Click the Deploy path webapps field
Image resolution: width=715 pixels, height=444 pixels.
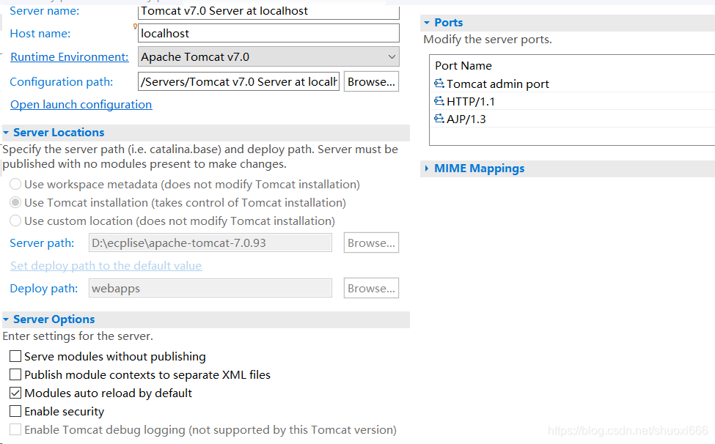click(x=210, y=288)
